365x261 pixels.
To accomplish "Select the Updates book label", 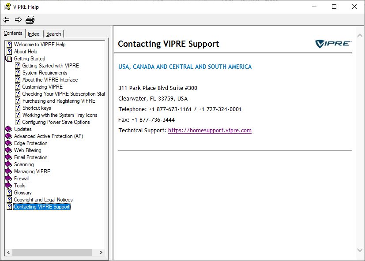I will click(x=23, y=129).
